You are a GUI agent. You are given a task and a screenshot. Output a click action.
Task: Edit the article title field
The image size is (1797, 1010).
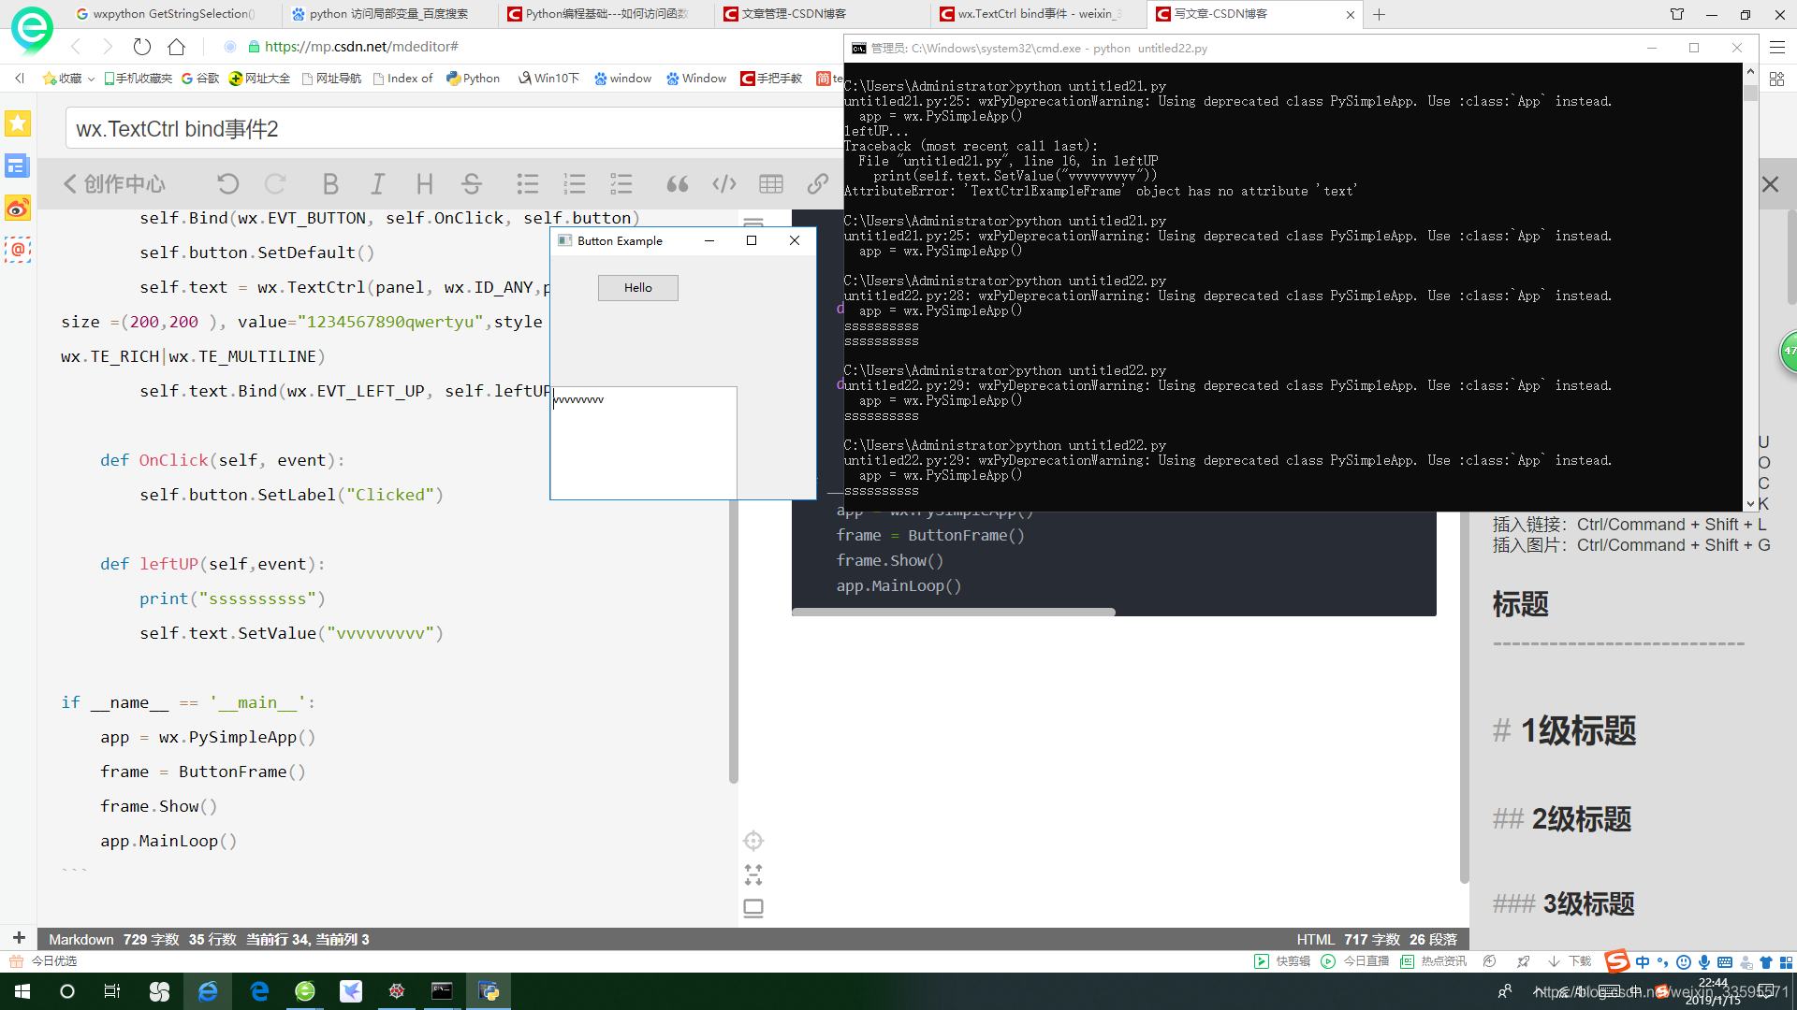tap(454, 129)
